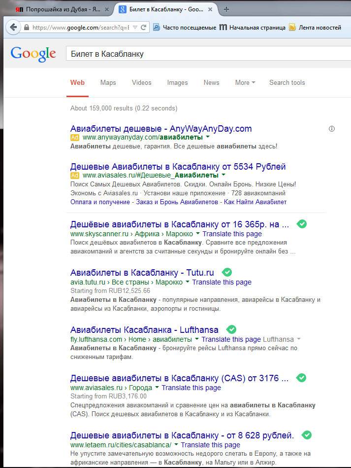
Task: Expand the arrow next to anywayanyday.com URL
Action: click(208, 137)
